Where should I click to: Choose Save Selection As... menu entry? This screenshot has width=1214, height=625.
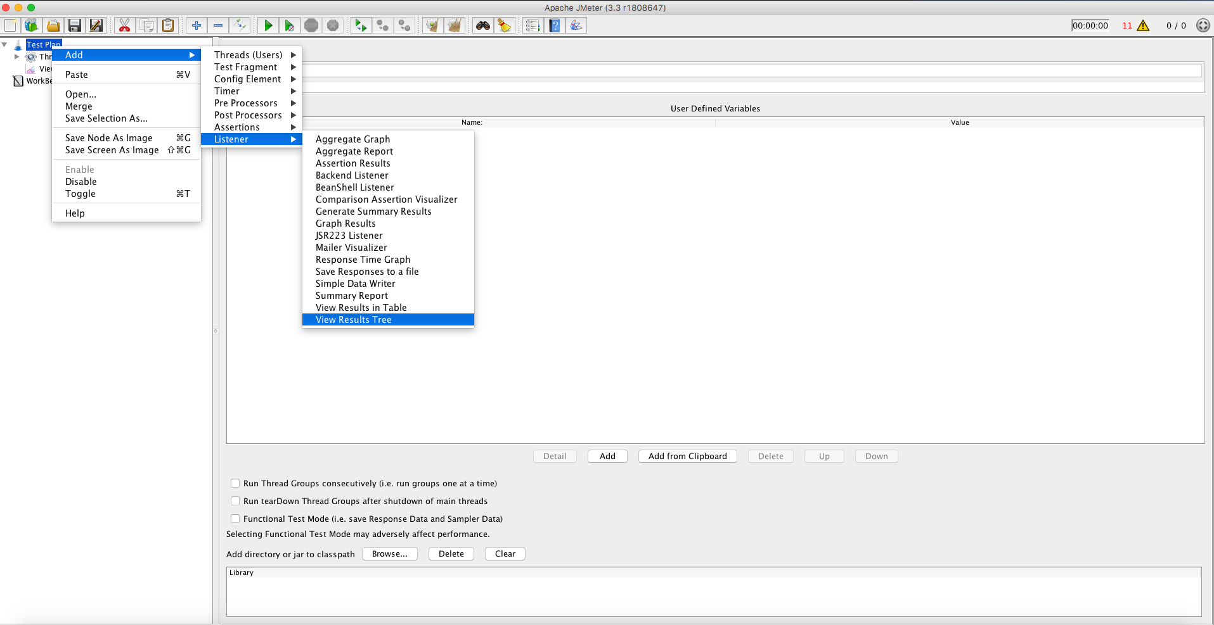(126, 118)
